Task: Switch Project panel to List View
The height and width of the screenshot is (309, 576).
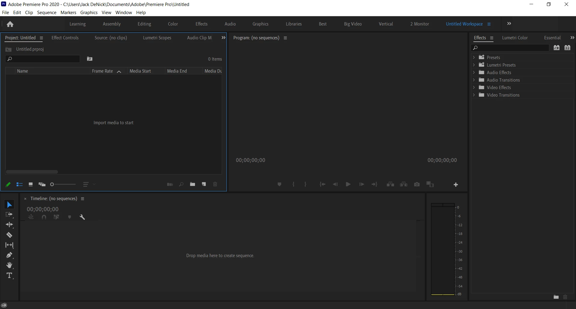Action: [19, 184]
